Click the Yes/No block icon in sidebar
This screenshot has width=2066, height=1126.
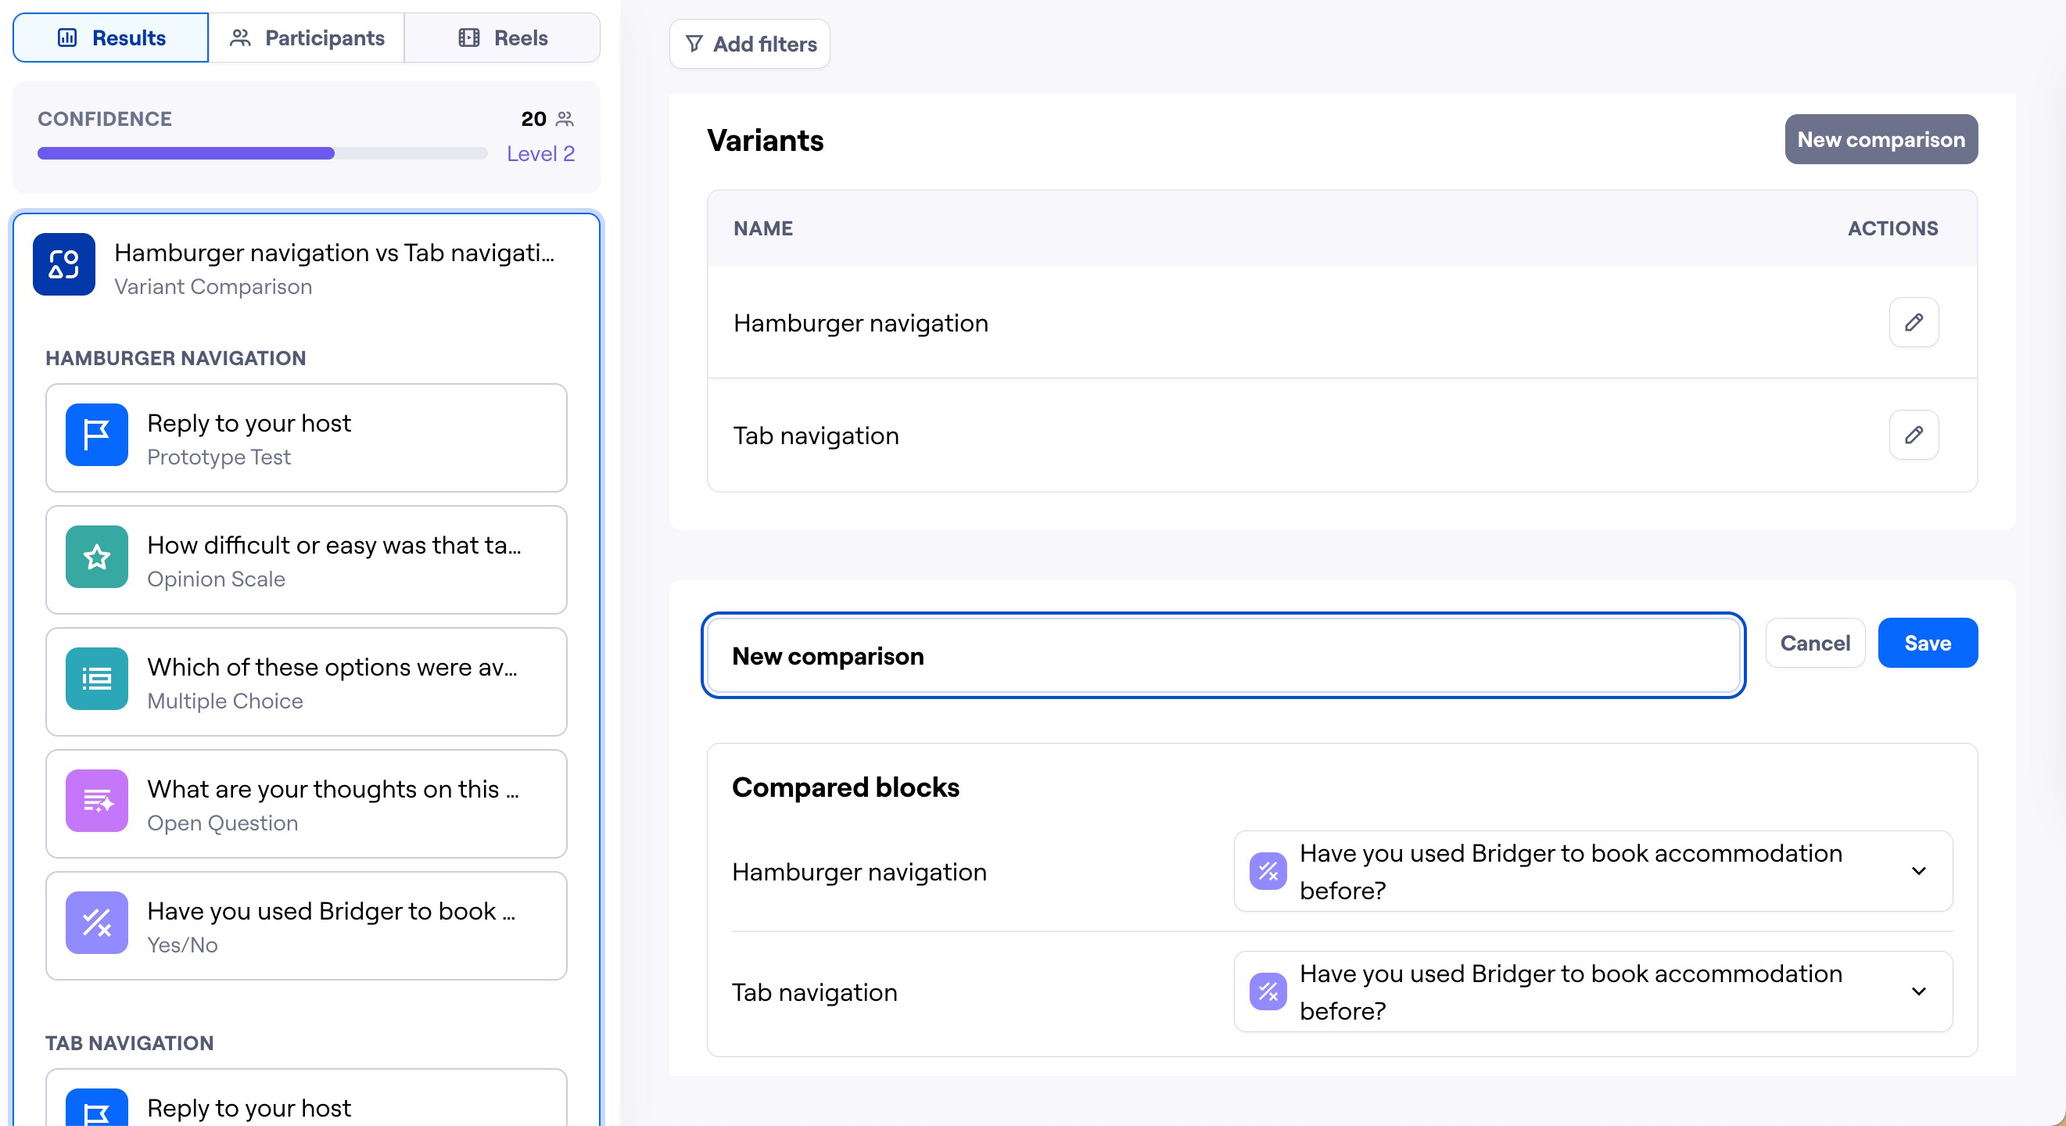point(96,922)
